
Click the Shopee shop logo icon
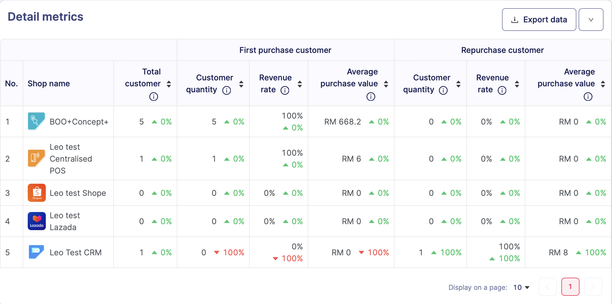tap(36, 193)
